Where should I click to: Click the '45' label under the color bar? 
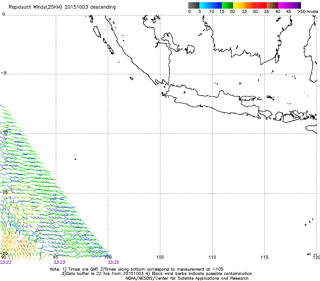point(288,12)
